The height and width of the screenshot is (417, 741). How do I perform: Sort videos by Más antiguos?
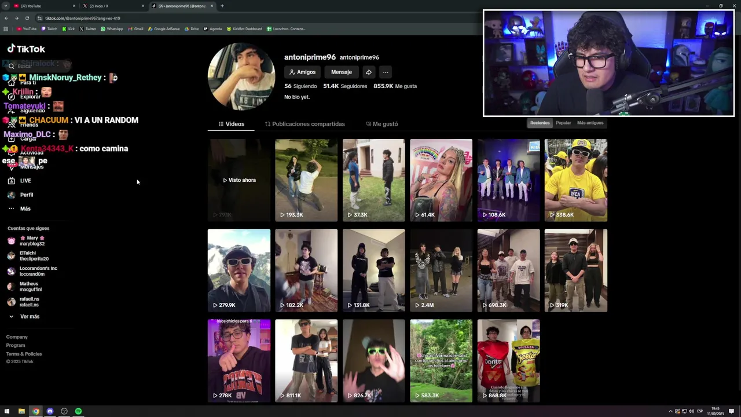(590, 123)
